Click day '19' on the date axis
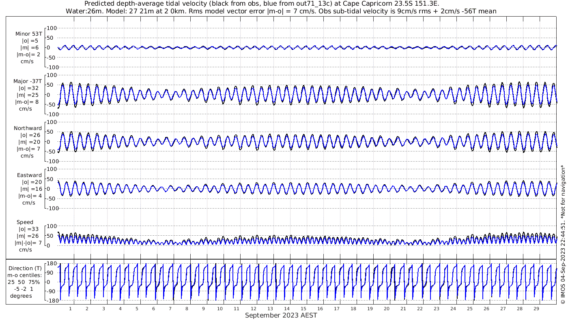The image size is (568, 324). click(370, 308)
